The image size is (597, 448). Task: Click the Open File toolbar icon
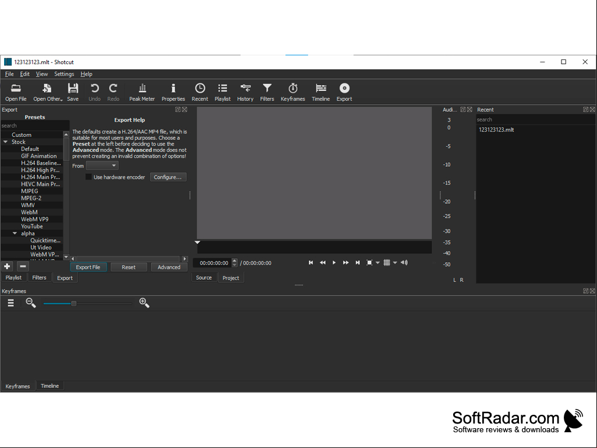[x=16, y=93]
